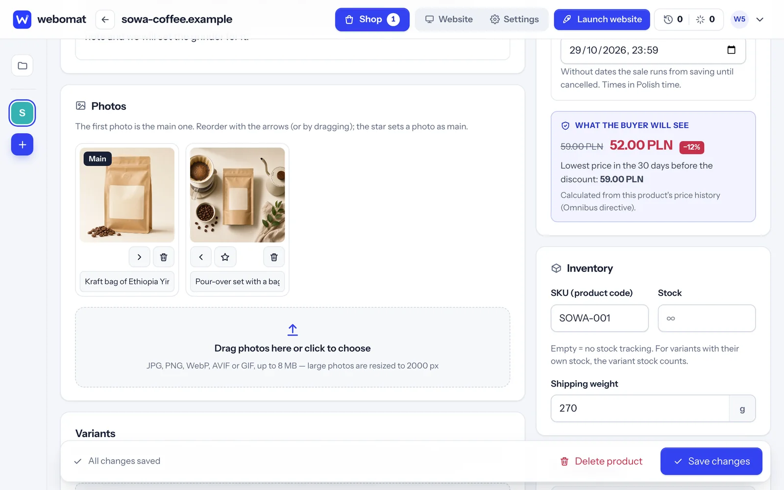This screenshot has width=784, height=490.
Task: Edit Kraft bag photo caption field
Action: point(127,282)
